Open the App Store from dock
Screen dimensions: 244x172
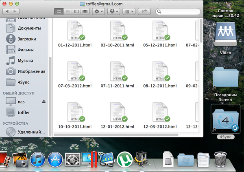click(x=55, y=159)
